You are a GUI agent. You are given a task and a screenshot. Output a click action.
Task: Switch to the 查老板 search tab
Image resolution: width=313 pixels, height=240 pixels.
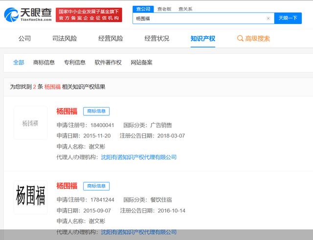(164, 9)
